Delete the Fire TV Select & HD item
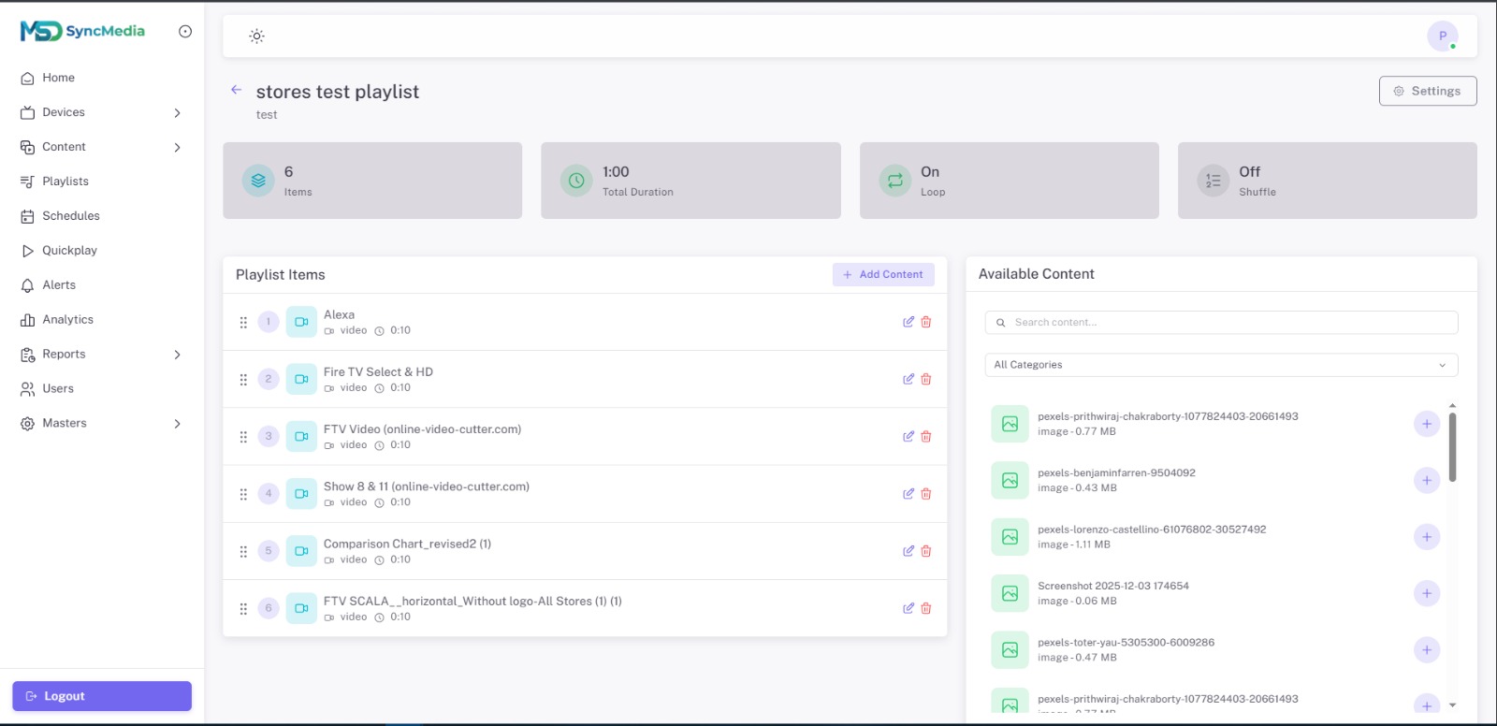1497x726 pixels. coord(926,379)
